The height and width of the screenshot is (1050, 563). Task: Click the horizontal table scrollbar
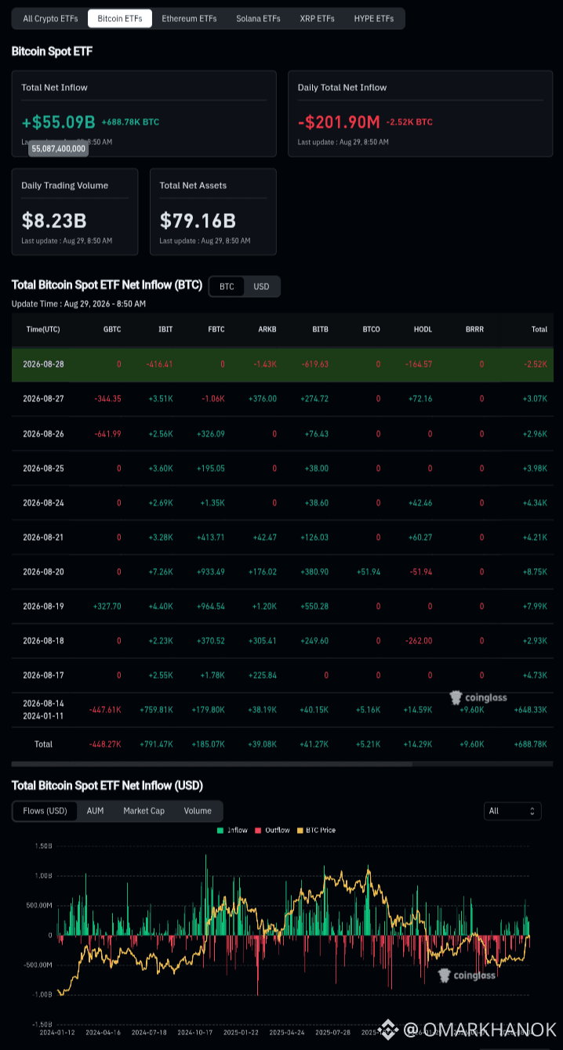click(212, 764)
